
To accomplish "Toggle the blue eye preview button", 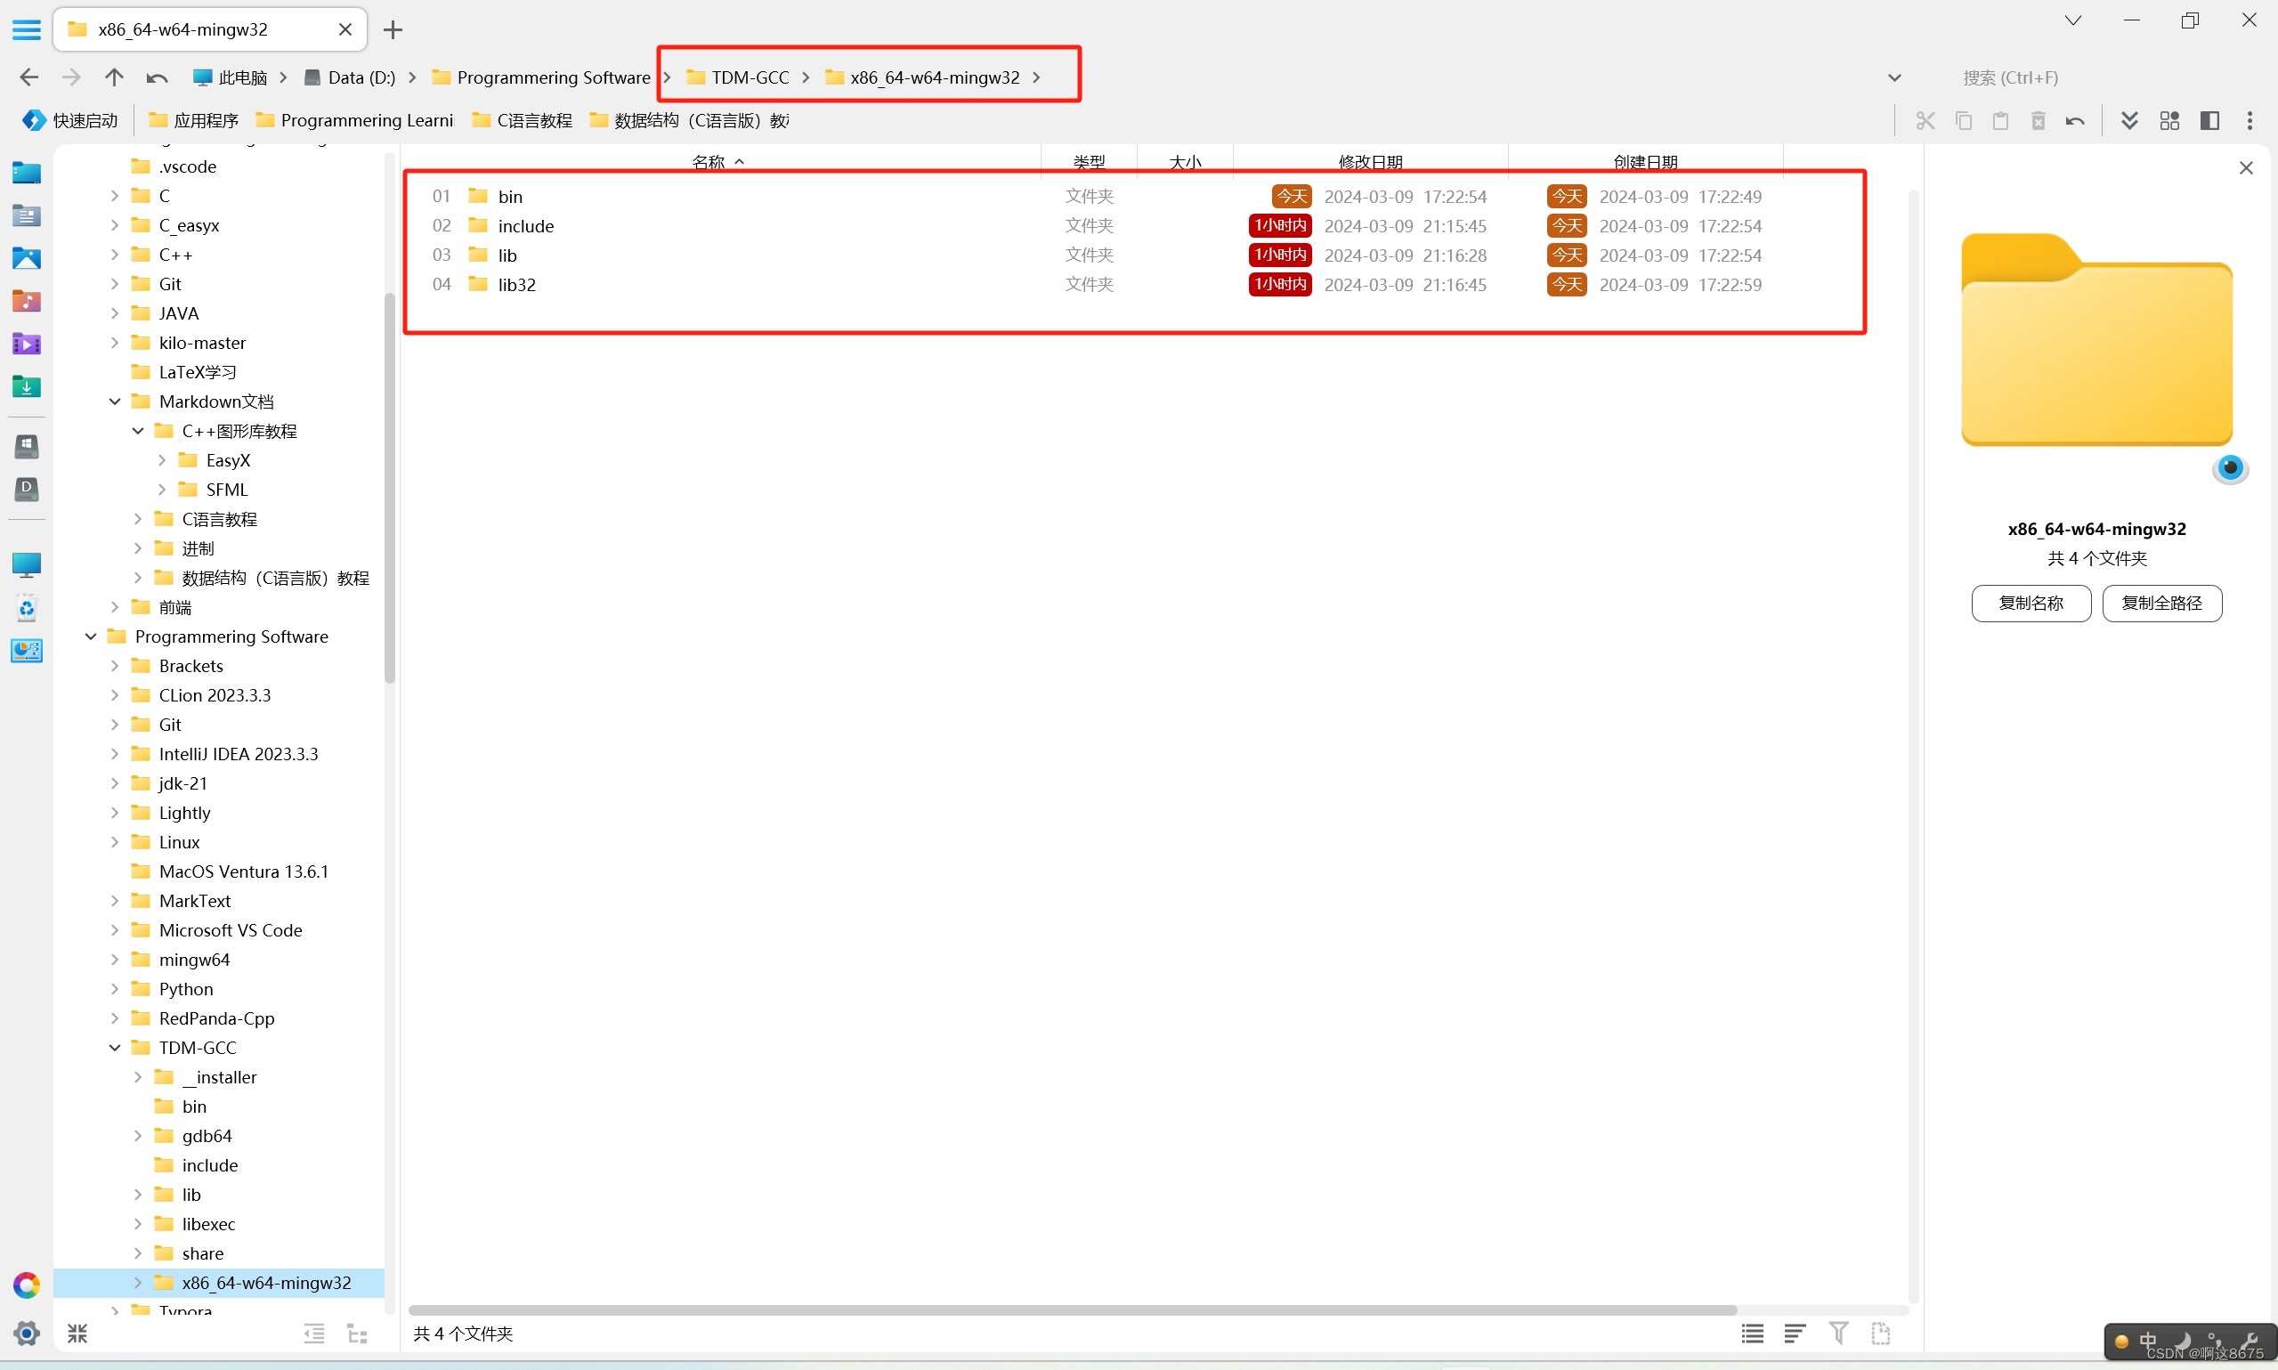I will tap(2230, 468).
